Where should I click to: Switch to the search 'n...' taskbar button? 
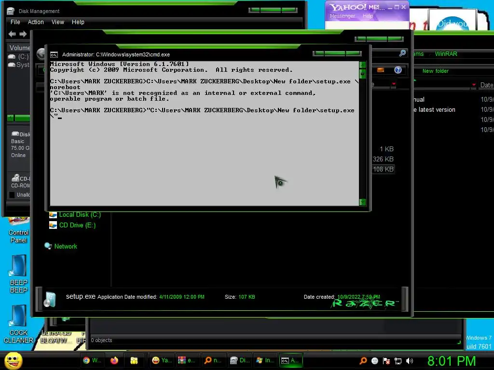coord(213,360)
